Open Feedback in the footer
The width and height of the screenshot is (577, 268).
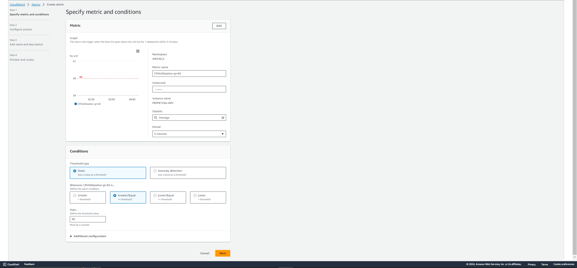pos(29,264)
